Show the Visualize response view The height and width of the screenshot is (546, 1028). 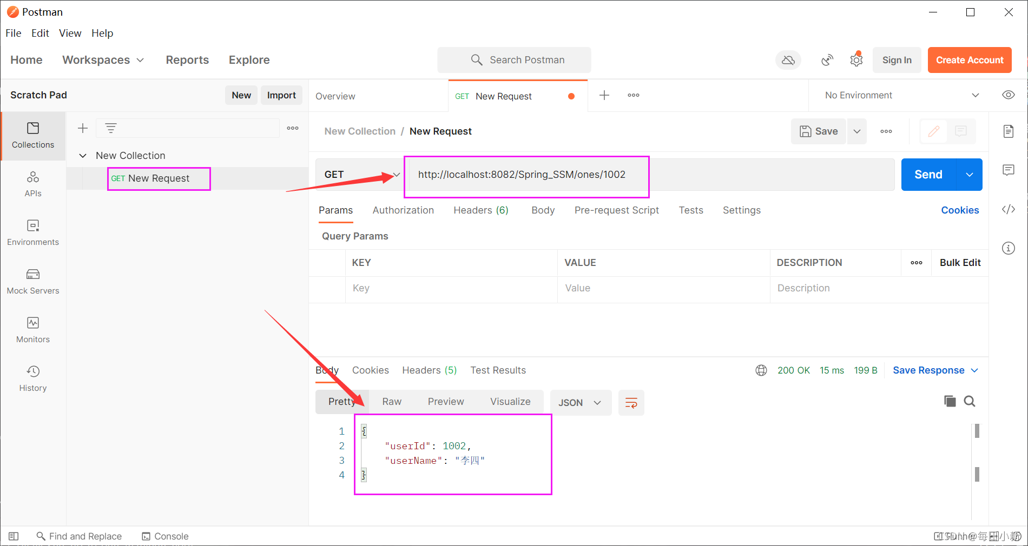click(510, 402)
